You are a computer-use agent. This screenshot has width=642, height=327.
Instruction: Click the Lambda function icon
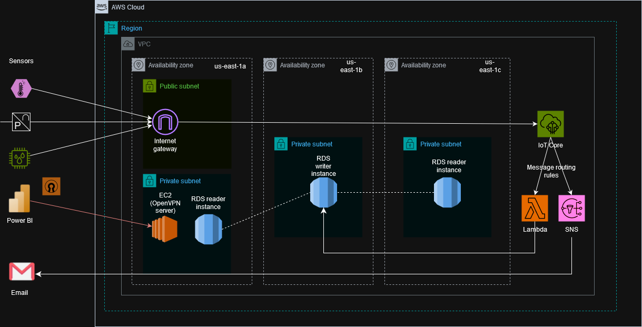pos(535,209)
